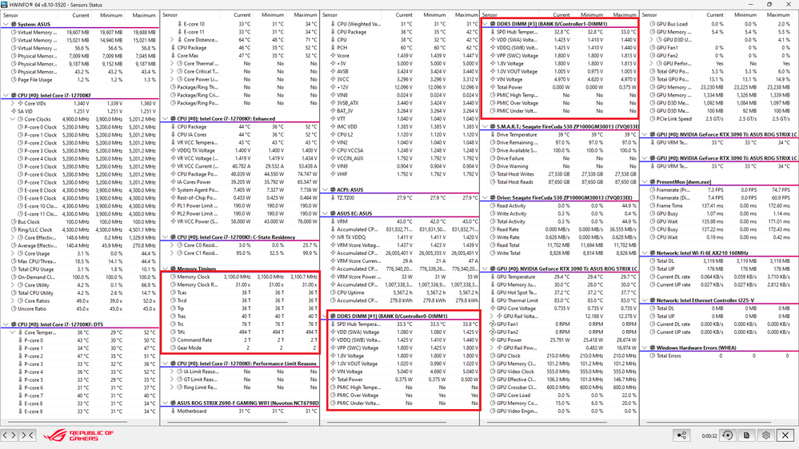Expand the IA Limit Reaso... row
The image size is (799, 449).
[x=172, y=372]
